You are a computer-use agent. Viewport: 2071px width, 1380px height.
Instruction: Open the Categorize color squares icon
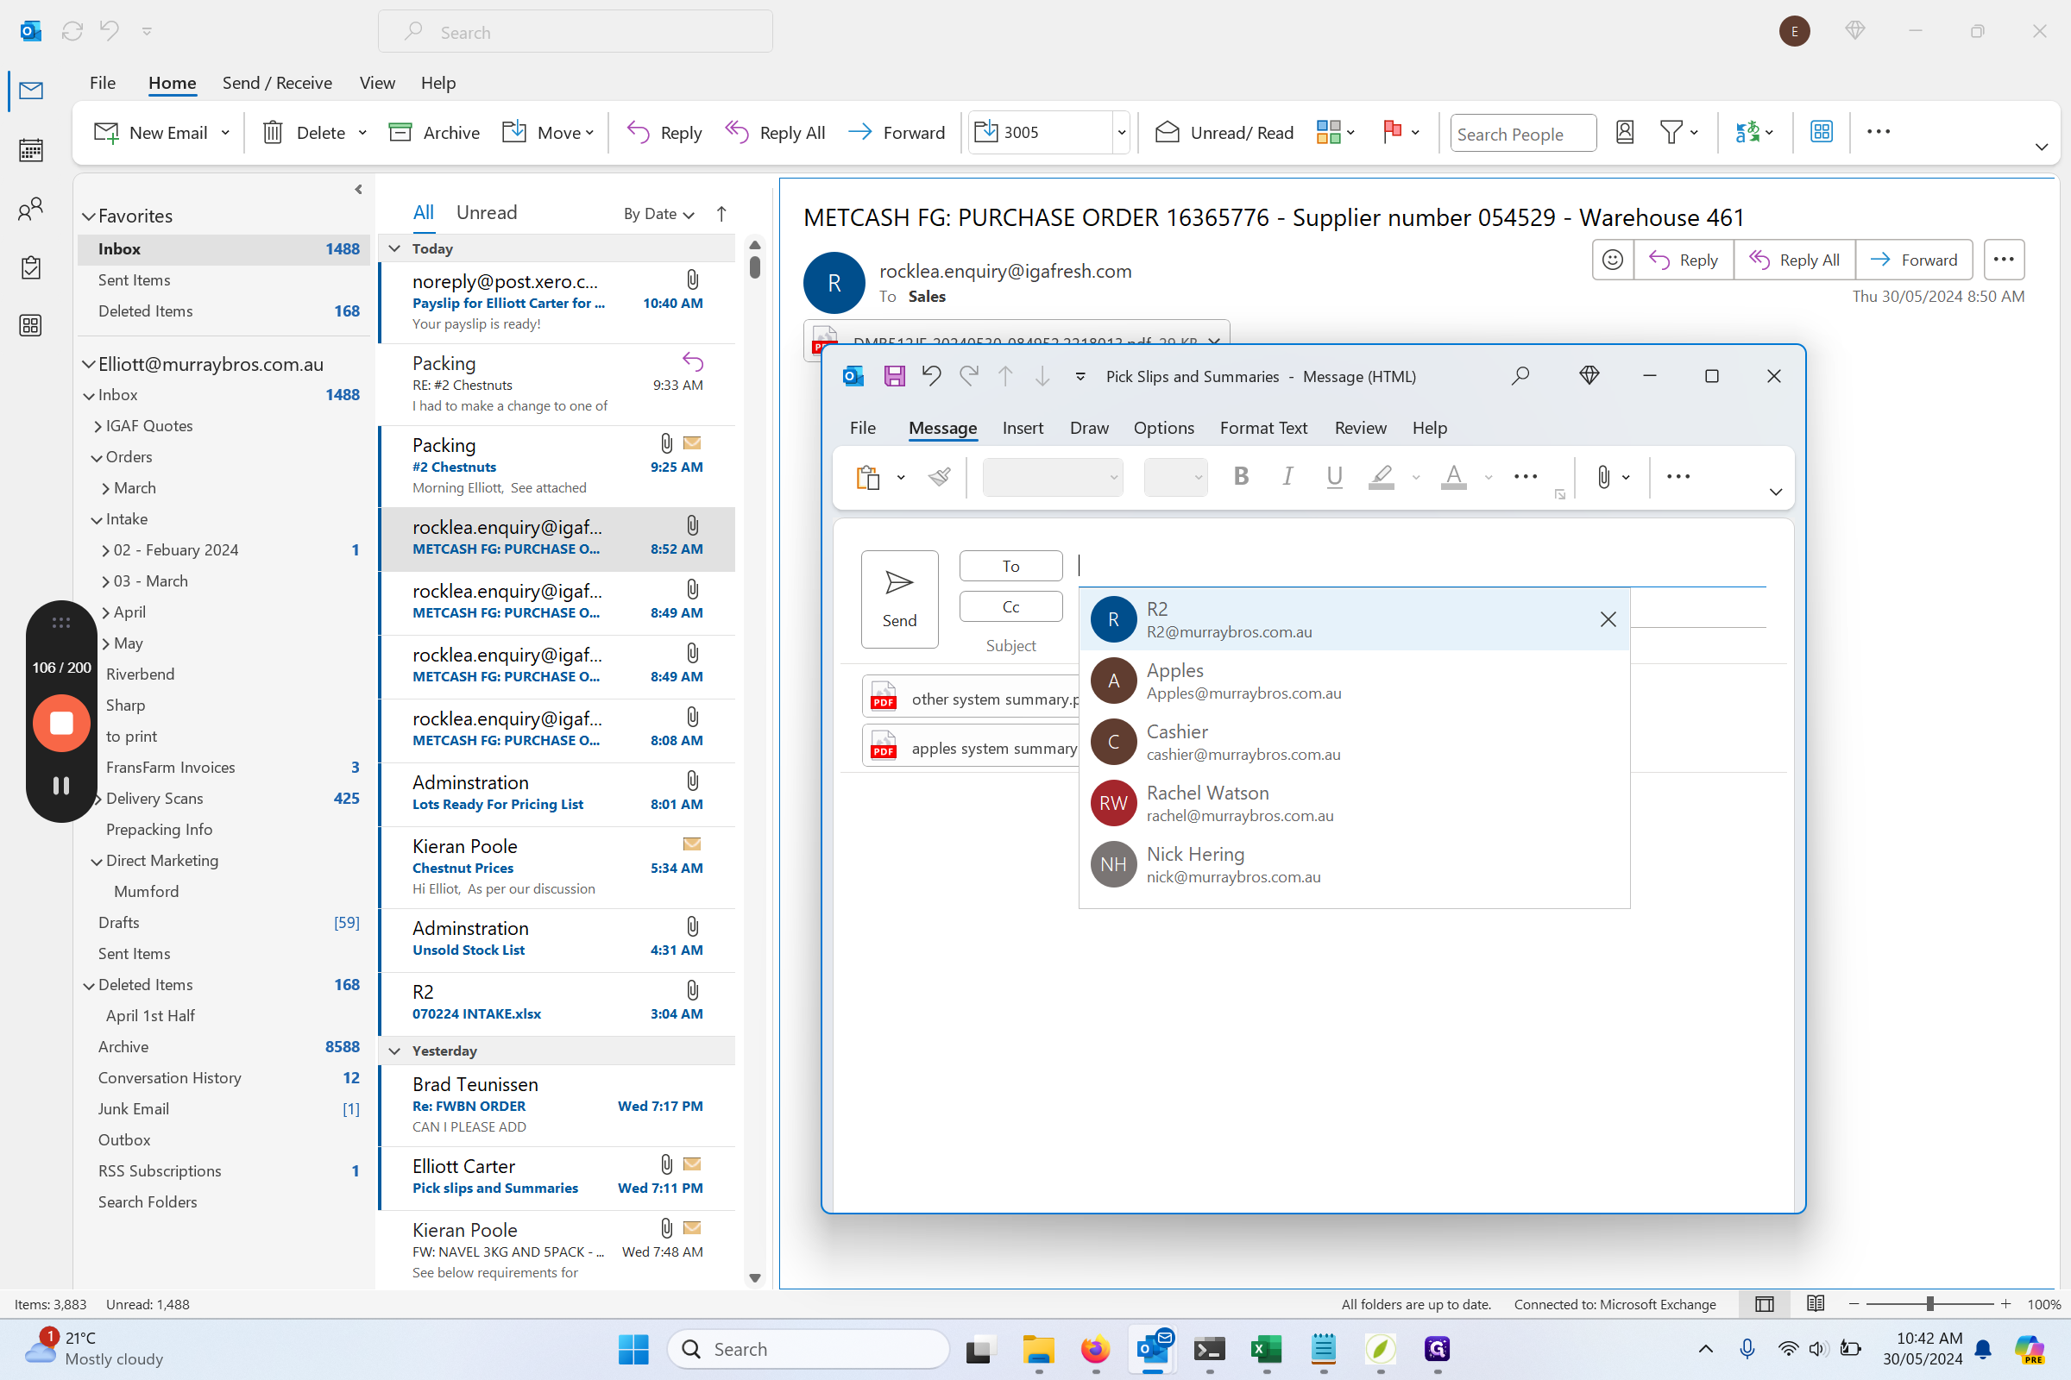pyautogui.click(x=1328, y=132)
